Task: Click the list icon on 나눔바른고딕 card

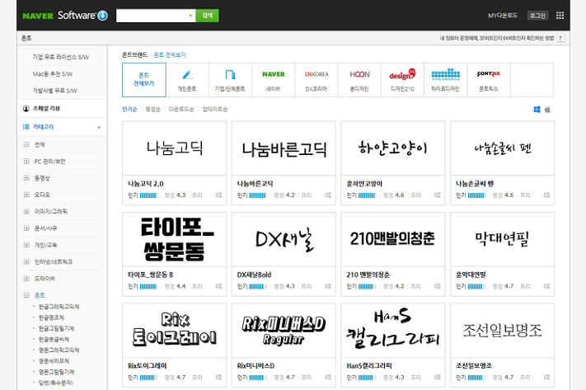Action: click(x=328, y=195)
